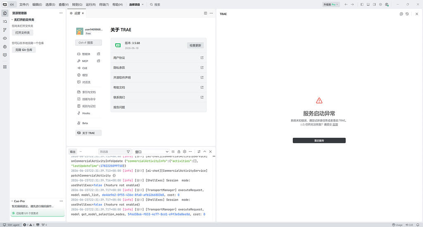This screenshot has height=227, width=423.
Task: Open the Explorer view in activity bar
Action: (x=5, y=13)
